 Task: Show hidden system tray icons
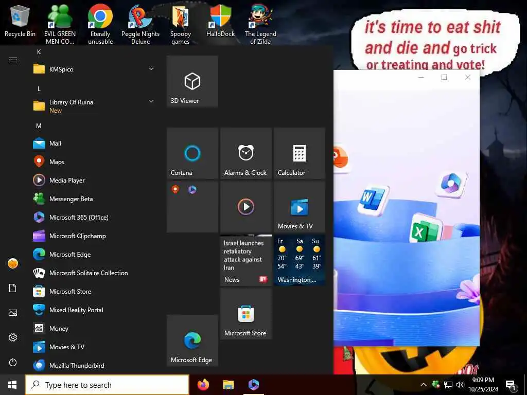[x=424, y=385]
